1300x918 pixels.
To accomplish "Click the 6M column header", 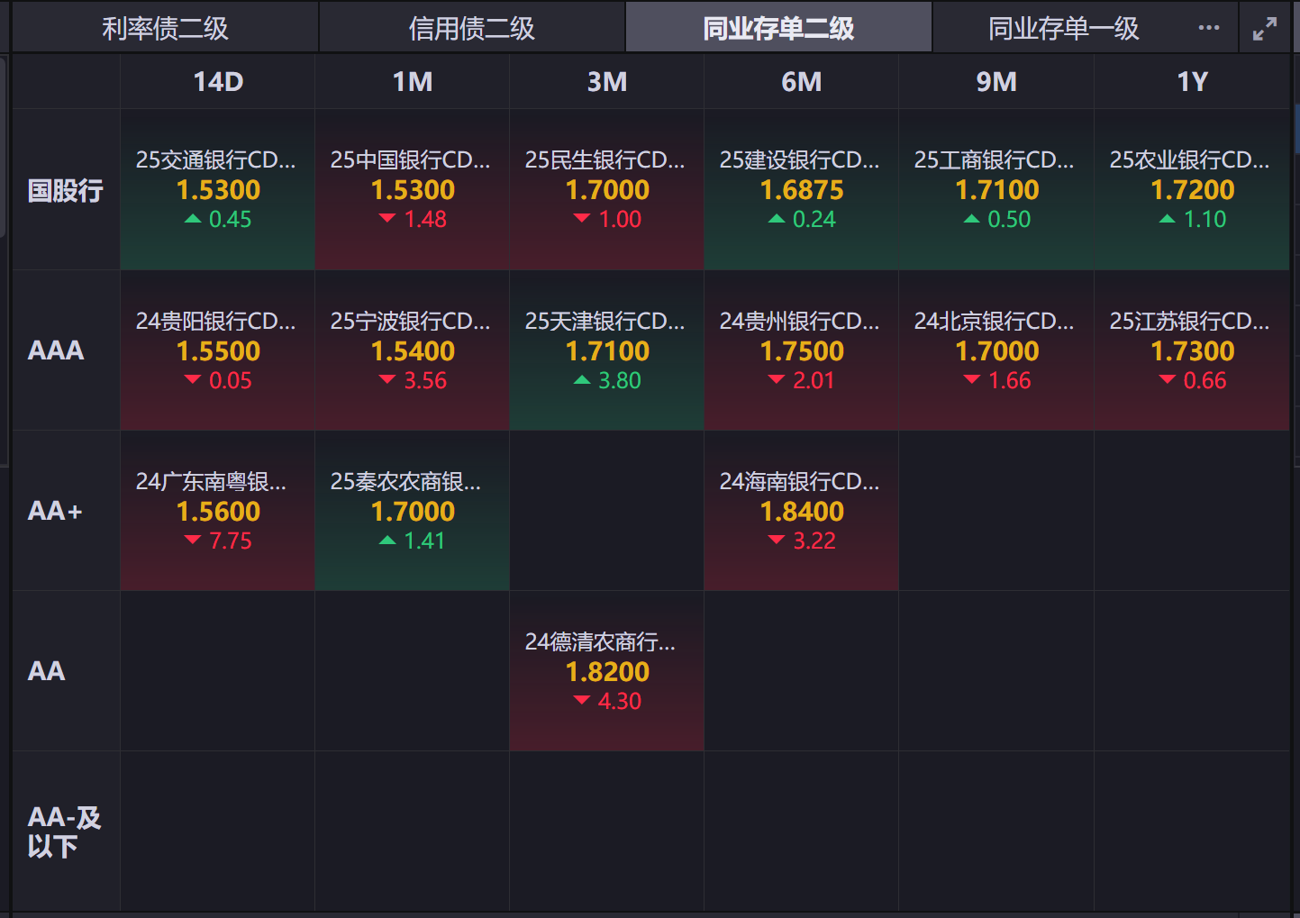I will click(802, 82).
